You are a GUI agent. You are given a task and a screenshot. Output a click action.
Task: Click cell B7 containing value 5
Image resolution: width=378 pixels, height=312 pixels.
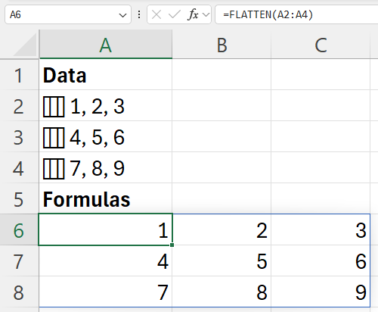coord(222,261)
